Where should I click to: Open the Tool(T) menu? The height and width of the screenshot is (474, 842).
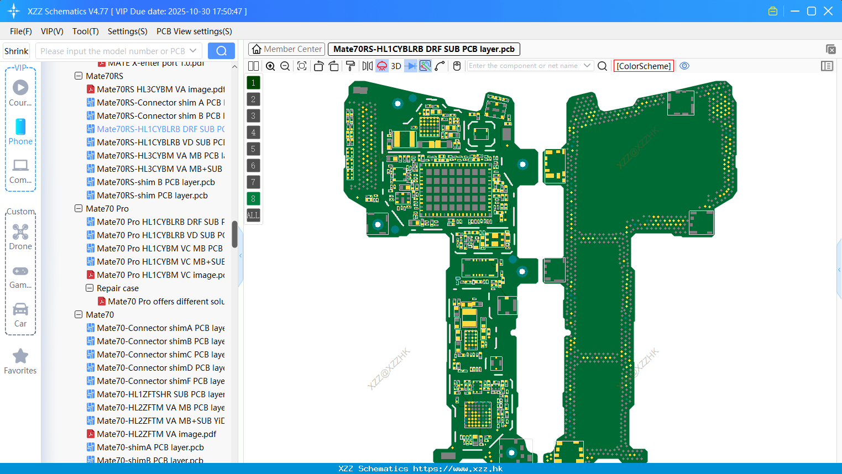click(86, 31)
